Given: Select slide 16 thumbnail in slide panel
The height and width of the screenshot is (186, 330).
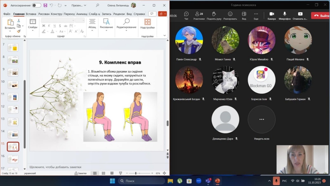Looking at the screenshot, I should click(13, 159).
